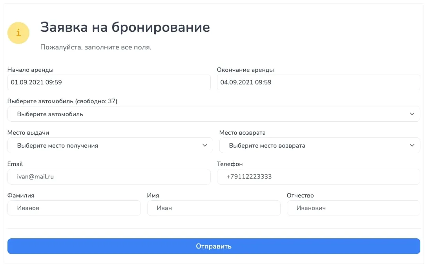
Task: Open the Место возврата dropdown
Action: [x=320, y=145]
